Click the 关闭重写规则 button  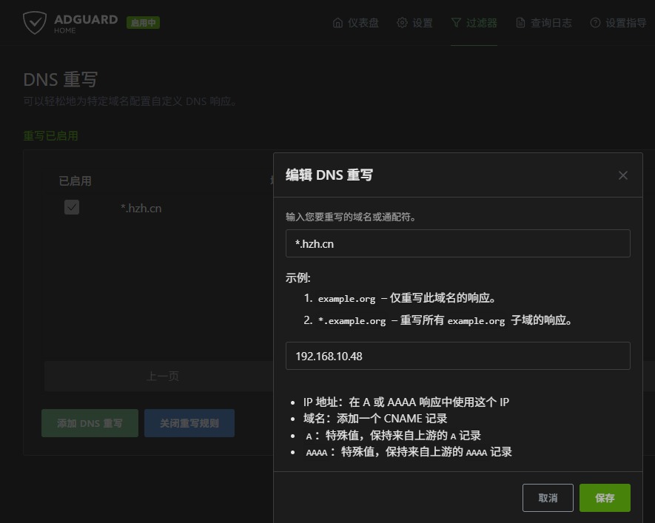pos(189,423)
